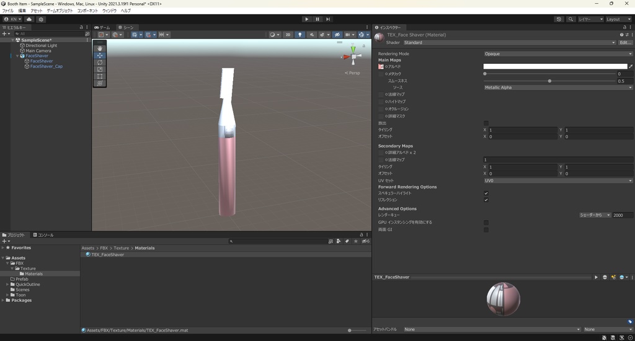Expand the Favorites section in Project

pos(3,247)
